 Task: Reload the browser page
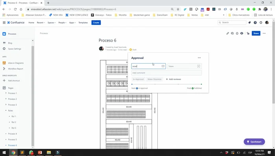[15, 9]
